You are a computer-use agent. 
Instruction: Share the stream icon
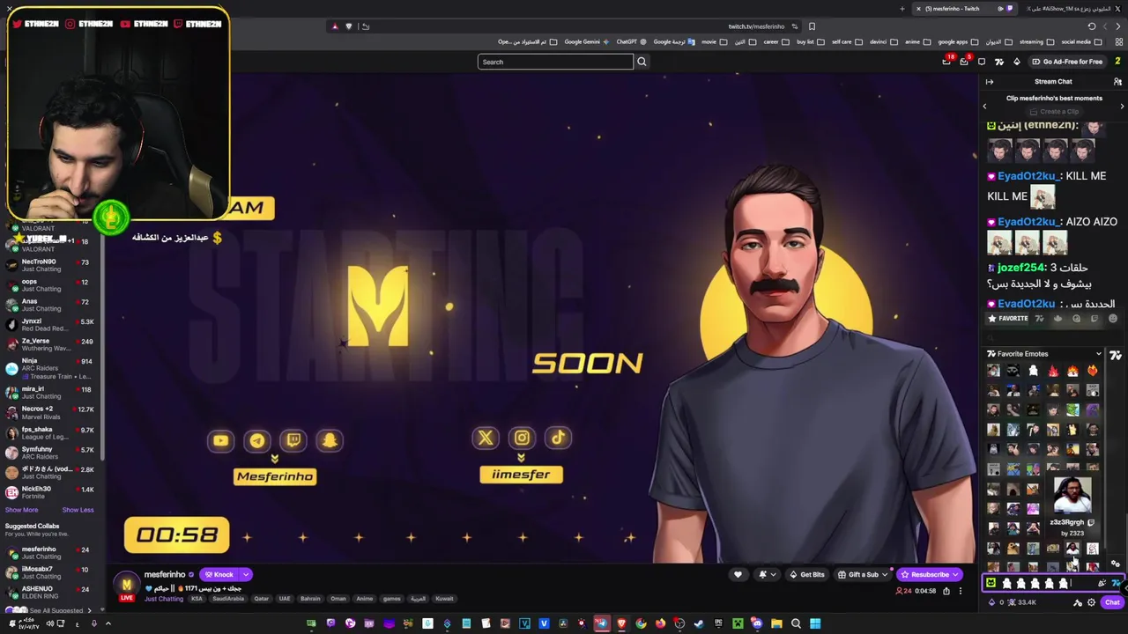point(946,591)
